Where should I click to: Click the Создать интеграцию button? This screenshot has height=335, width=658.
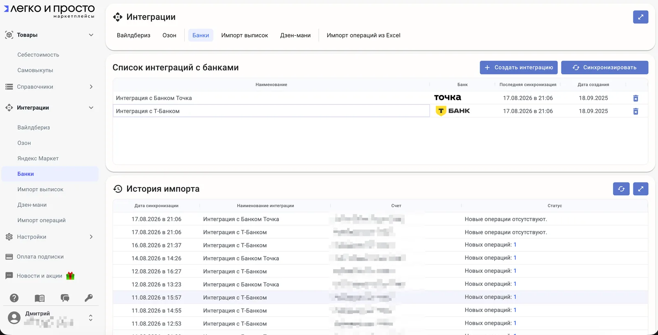click(519, 67)
